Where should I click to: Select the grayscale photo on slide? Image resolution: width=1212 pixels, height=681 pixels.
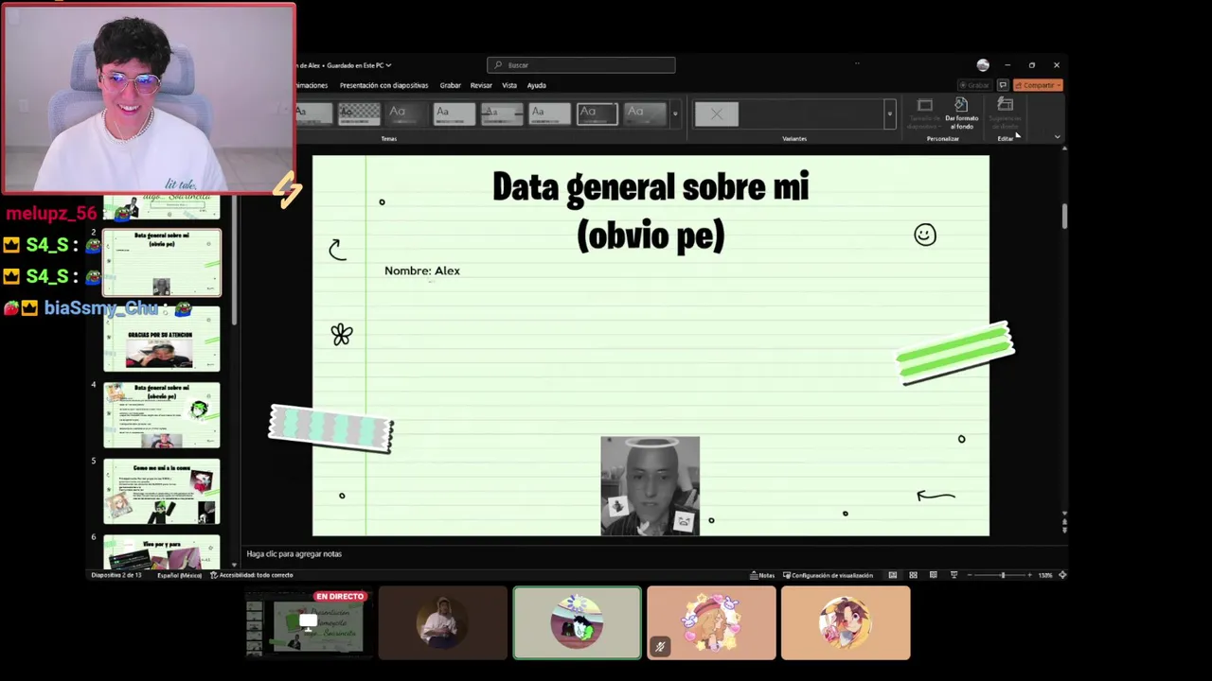[651, 486]
